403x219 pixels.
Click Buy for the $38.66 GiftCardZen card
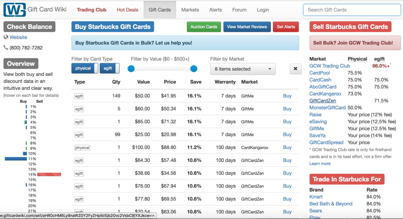[287, 173]
